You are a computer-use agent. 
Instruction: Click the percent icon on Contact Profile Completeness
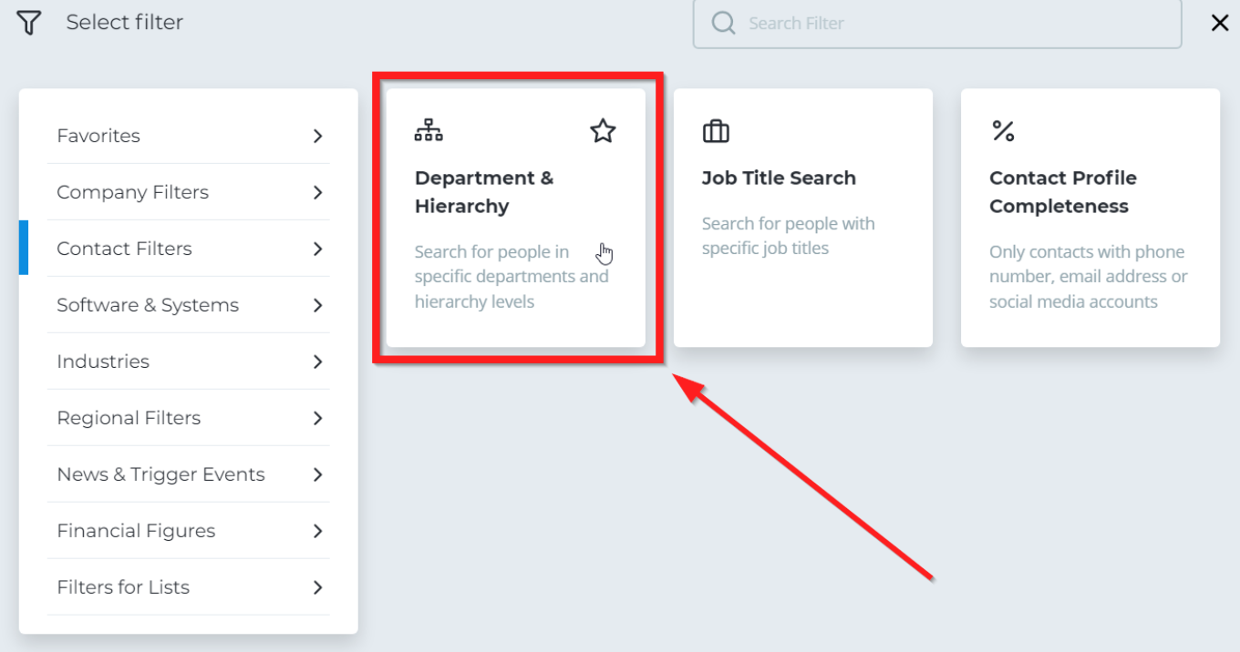[1003, 131]
